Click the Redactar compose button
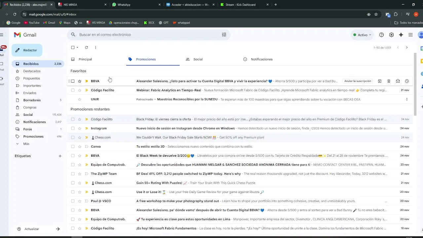The image size is (423, 238). click(27, 50)
